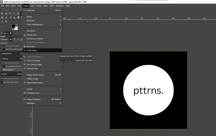This screenshot has width=216, height=136.
Task: Expand the Transform submenu
Action: pos(42,31)
